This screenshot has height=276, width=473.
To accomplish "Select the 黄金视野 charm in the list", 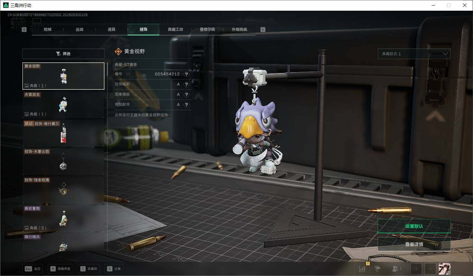I will (63, 76).
